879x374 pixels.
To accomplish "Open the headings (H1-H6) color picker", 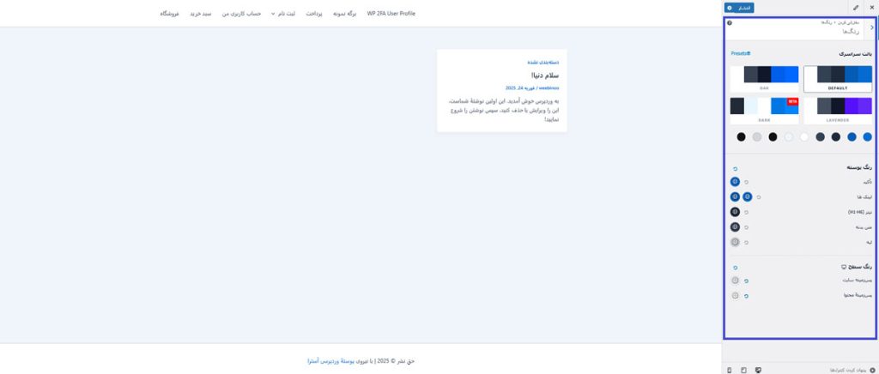I will point(735,212).
